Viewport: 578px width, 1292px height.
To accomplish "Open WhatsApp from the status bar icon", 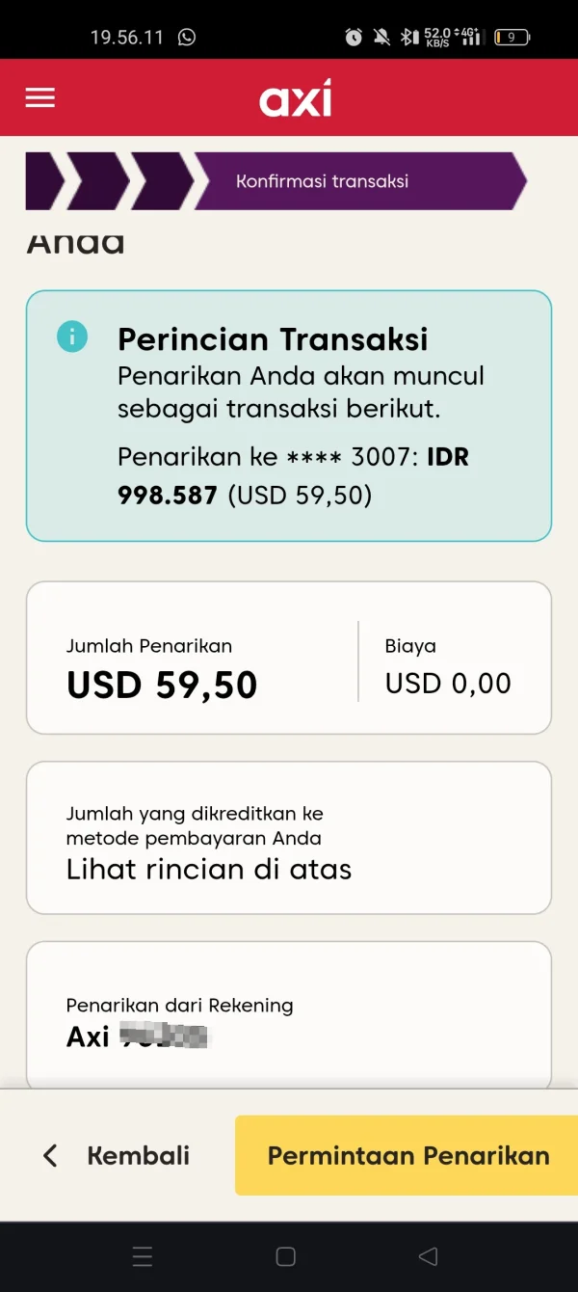I will tap(185, 35).
